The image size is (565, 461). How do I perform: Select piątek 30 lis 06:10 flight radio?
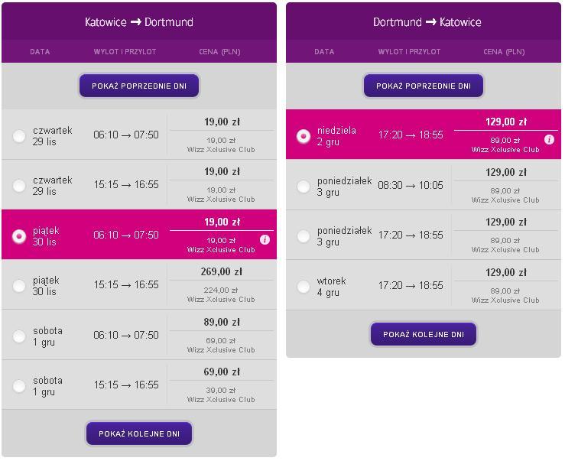[x=19, y=236]
